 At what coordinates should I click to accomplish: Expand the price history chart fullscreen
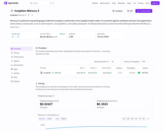pyautogui.click(x=148, y=119)
